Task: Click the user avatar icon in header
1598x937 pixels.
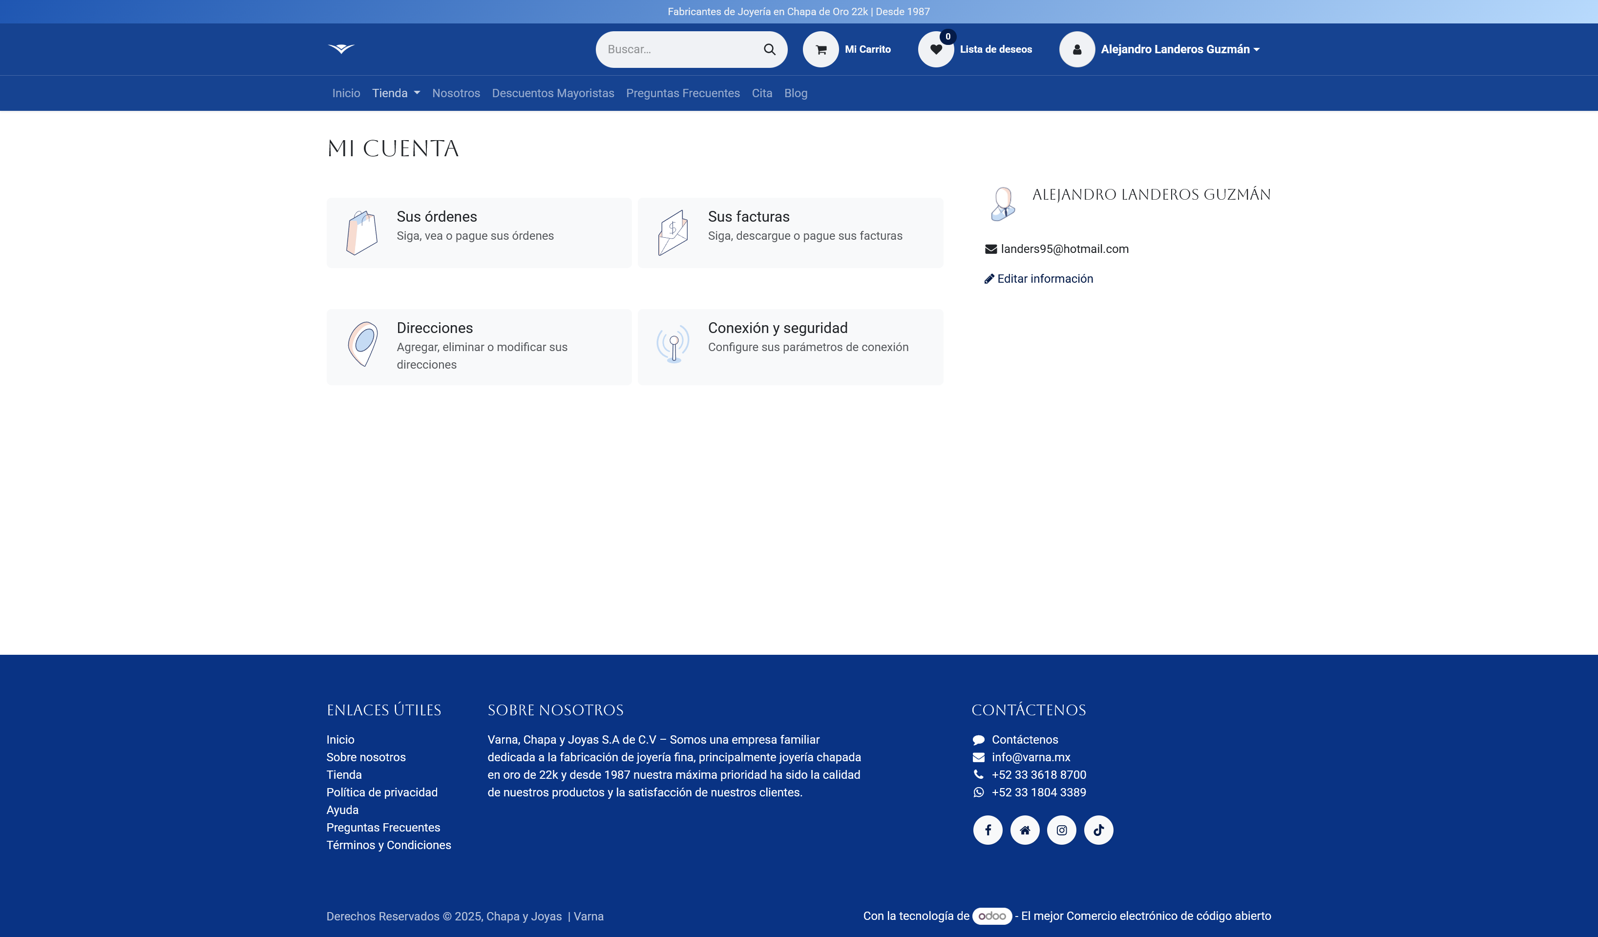Action: (1077, 49)
